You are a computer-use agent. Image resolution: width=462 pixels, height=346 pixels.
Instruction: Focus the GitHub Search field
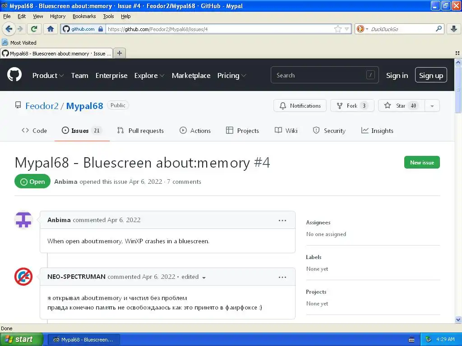[324, 75]
